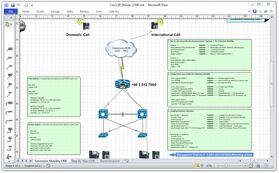
Task: Select the International Call phone shape
Action: coord(154,25)
